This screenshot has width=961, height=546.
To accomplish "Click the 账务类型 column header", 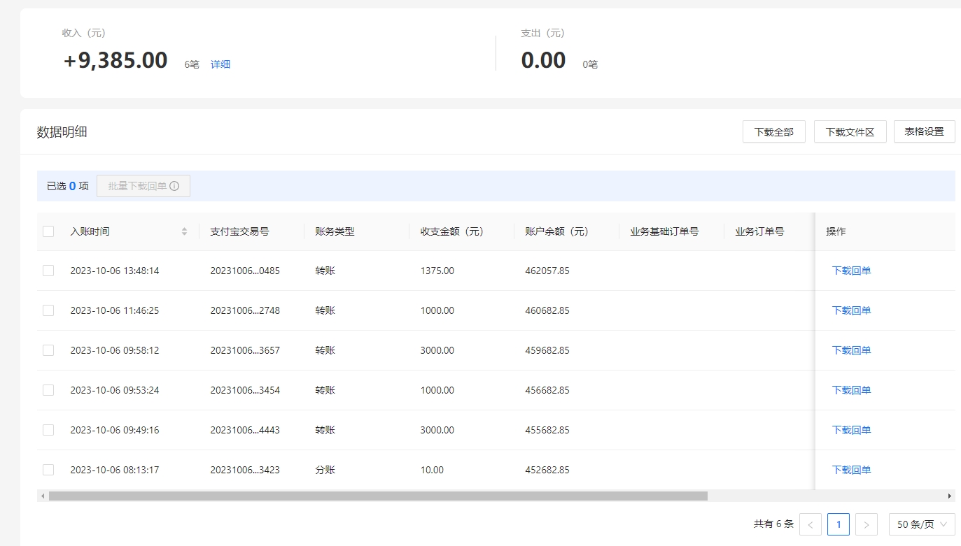I will point(335,231).
